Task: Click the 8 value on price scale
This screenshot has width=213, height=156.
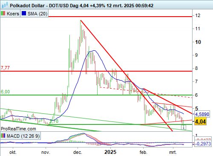Action: [196, 68]
